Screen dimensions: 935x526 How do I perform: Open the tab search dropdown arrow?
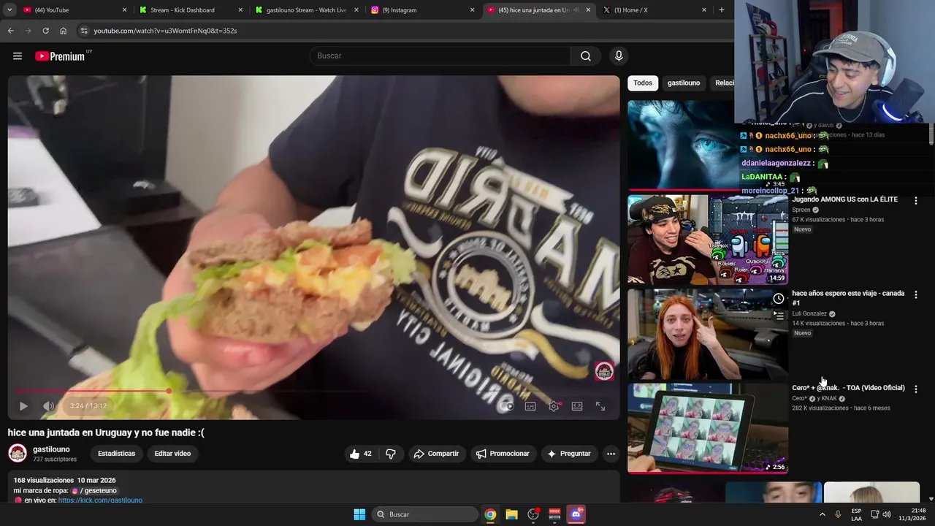(x=9, y=10)
